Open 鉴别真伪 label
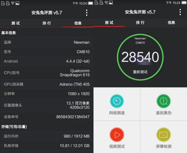 pyautogui.click(x=164, y=113)
